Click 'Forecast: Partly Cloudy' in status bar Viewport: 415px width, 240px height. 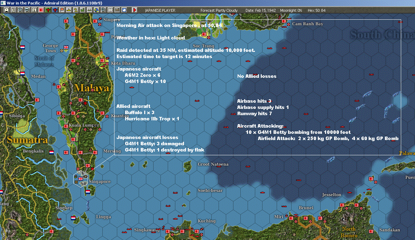[x=219, y=10]
